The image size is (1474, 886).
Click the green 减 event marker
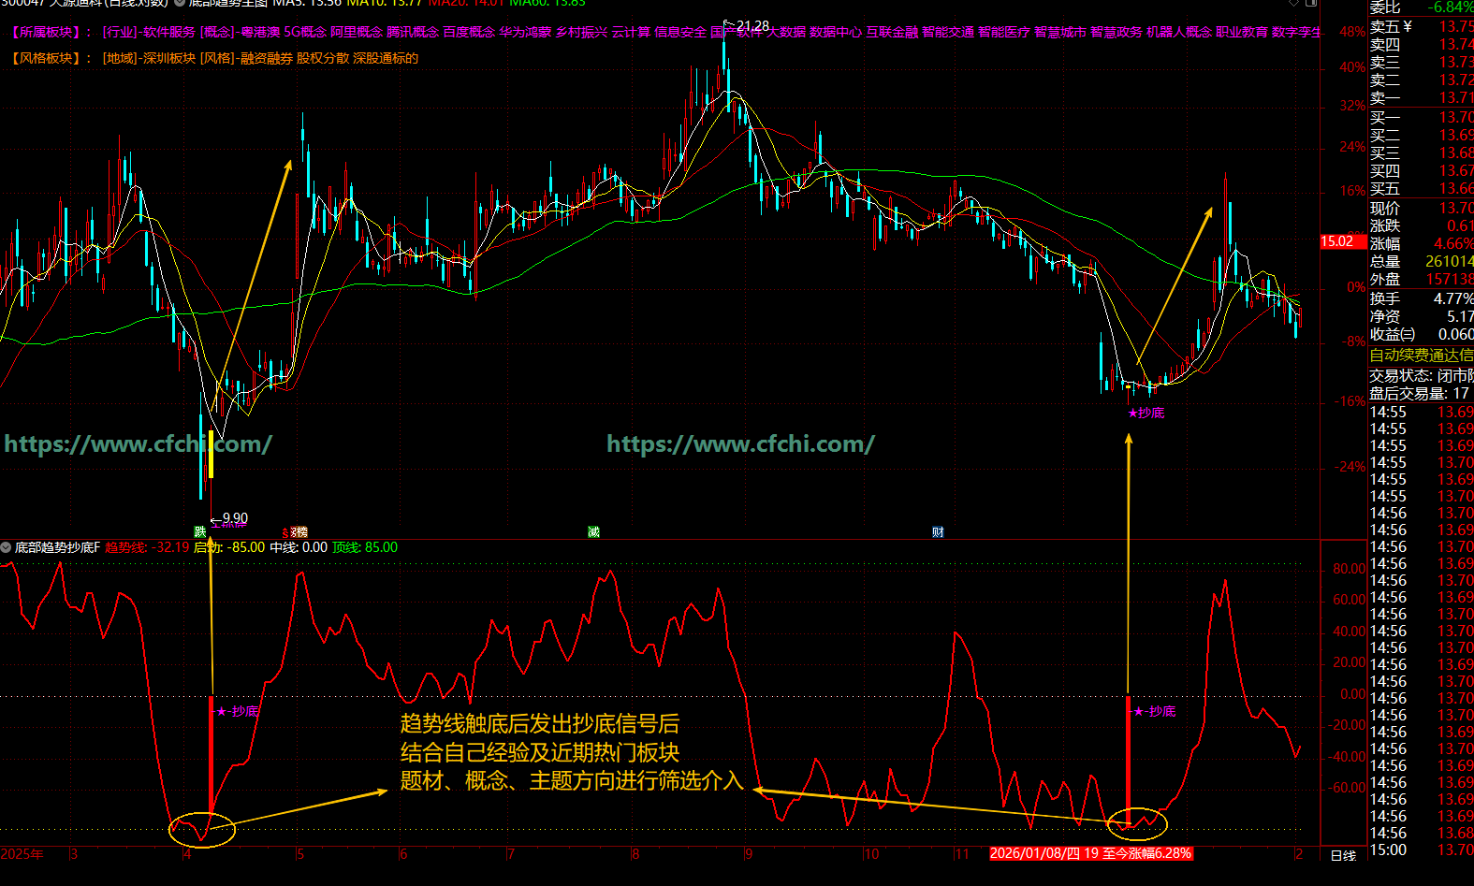coord(593,531)
